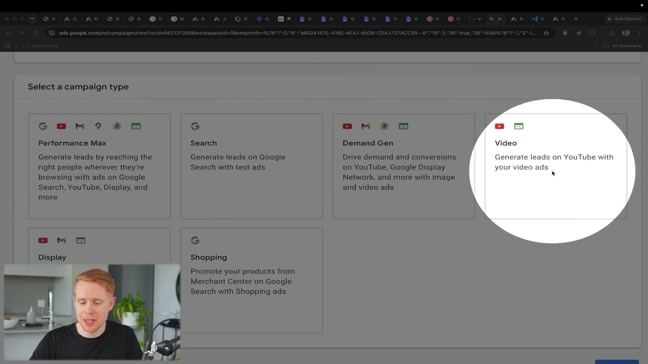Click the YouTube icon in Demand Gen card
This screenshot has width=648, height=364.
[x=347, y=126]
